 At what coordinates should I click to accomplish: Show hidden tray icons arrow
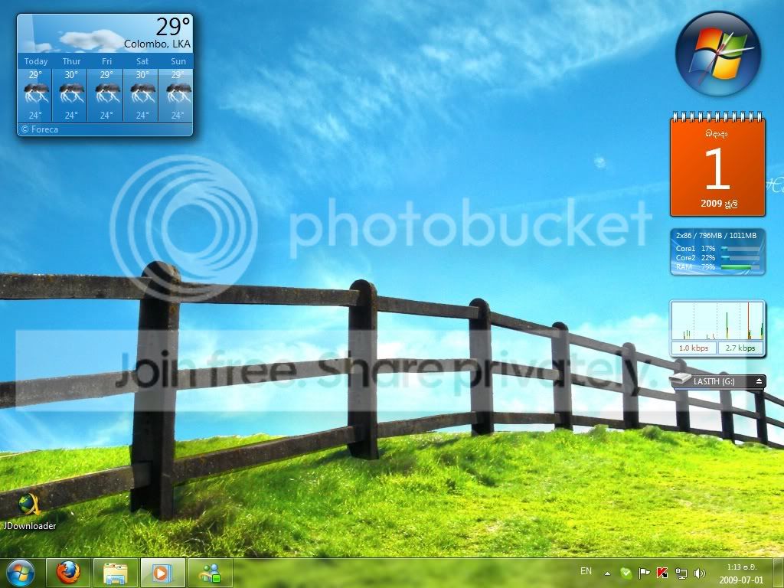click(x=607, y=573)
